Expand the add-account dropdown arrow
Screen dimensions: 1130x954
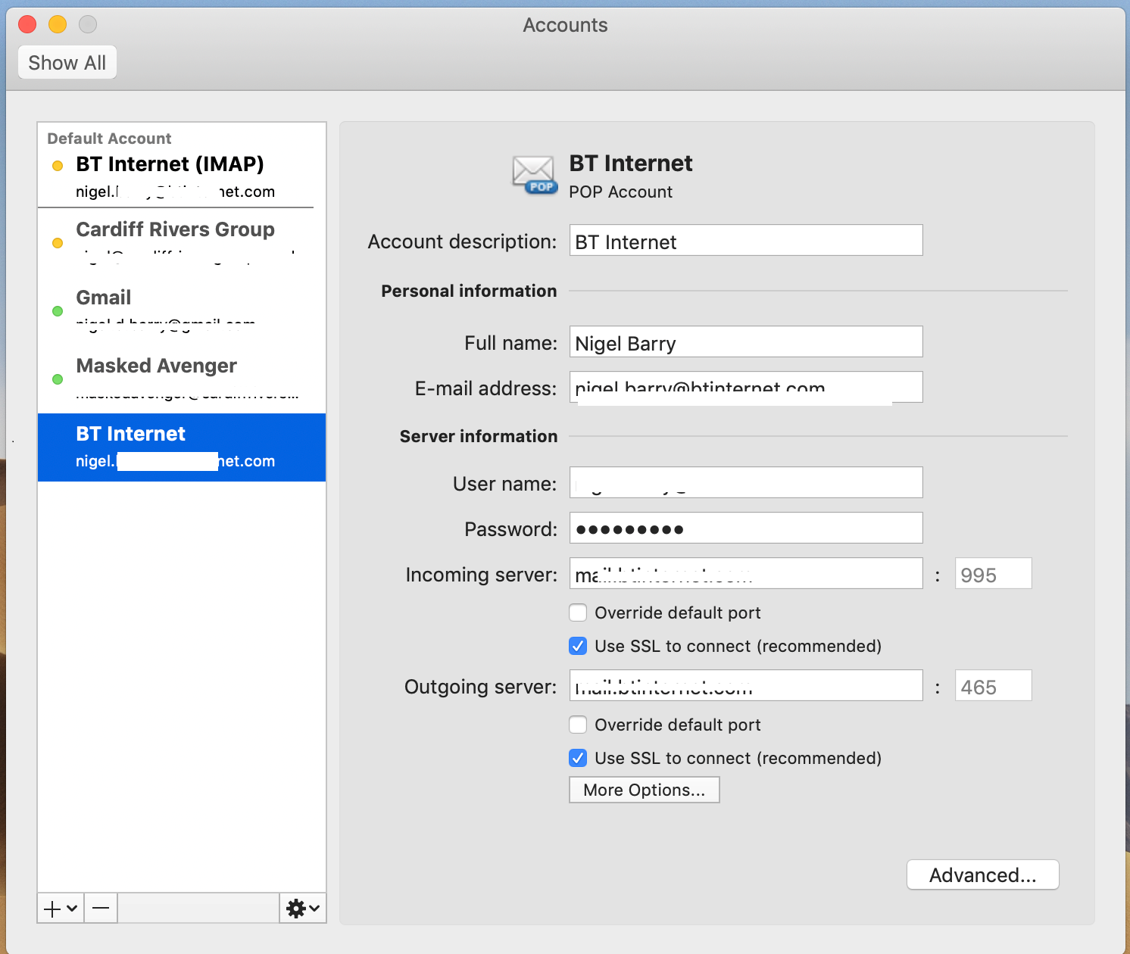pos(72,908)
